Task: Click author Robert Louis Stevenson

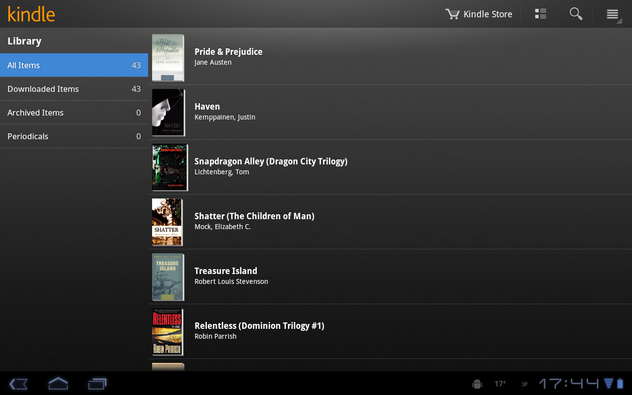Action: coord(231,281)
